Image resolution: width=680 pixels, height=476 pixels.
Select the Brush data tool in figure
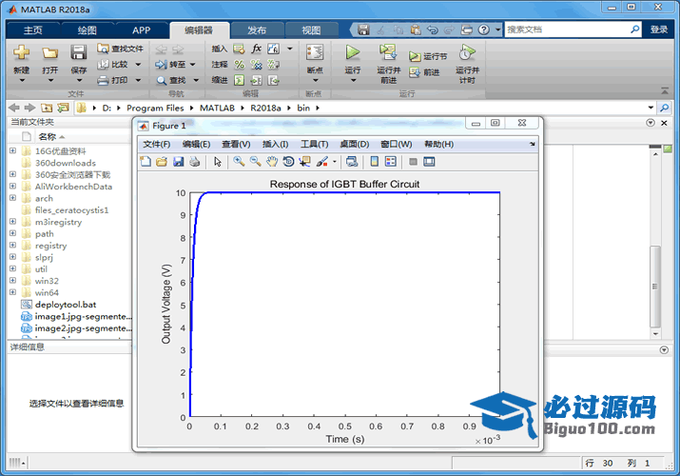[321, 162]
